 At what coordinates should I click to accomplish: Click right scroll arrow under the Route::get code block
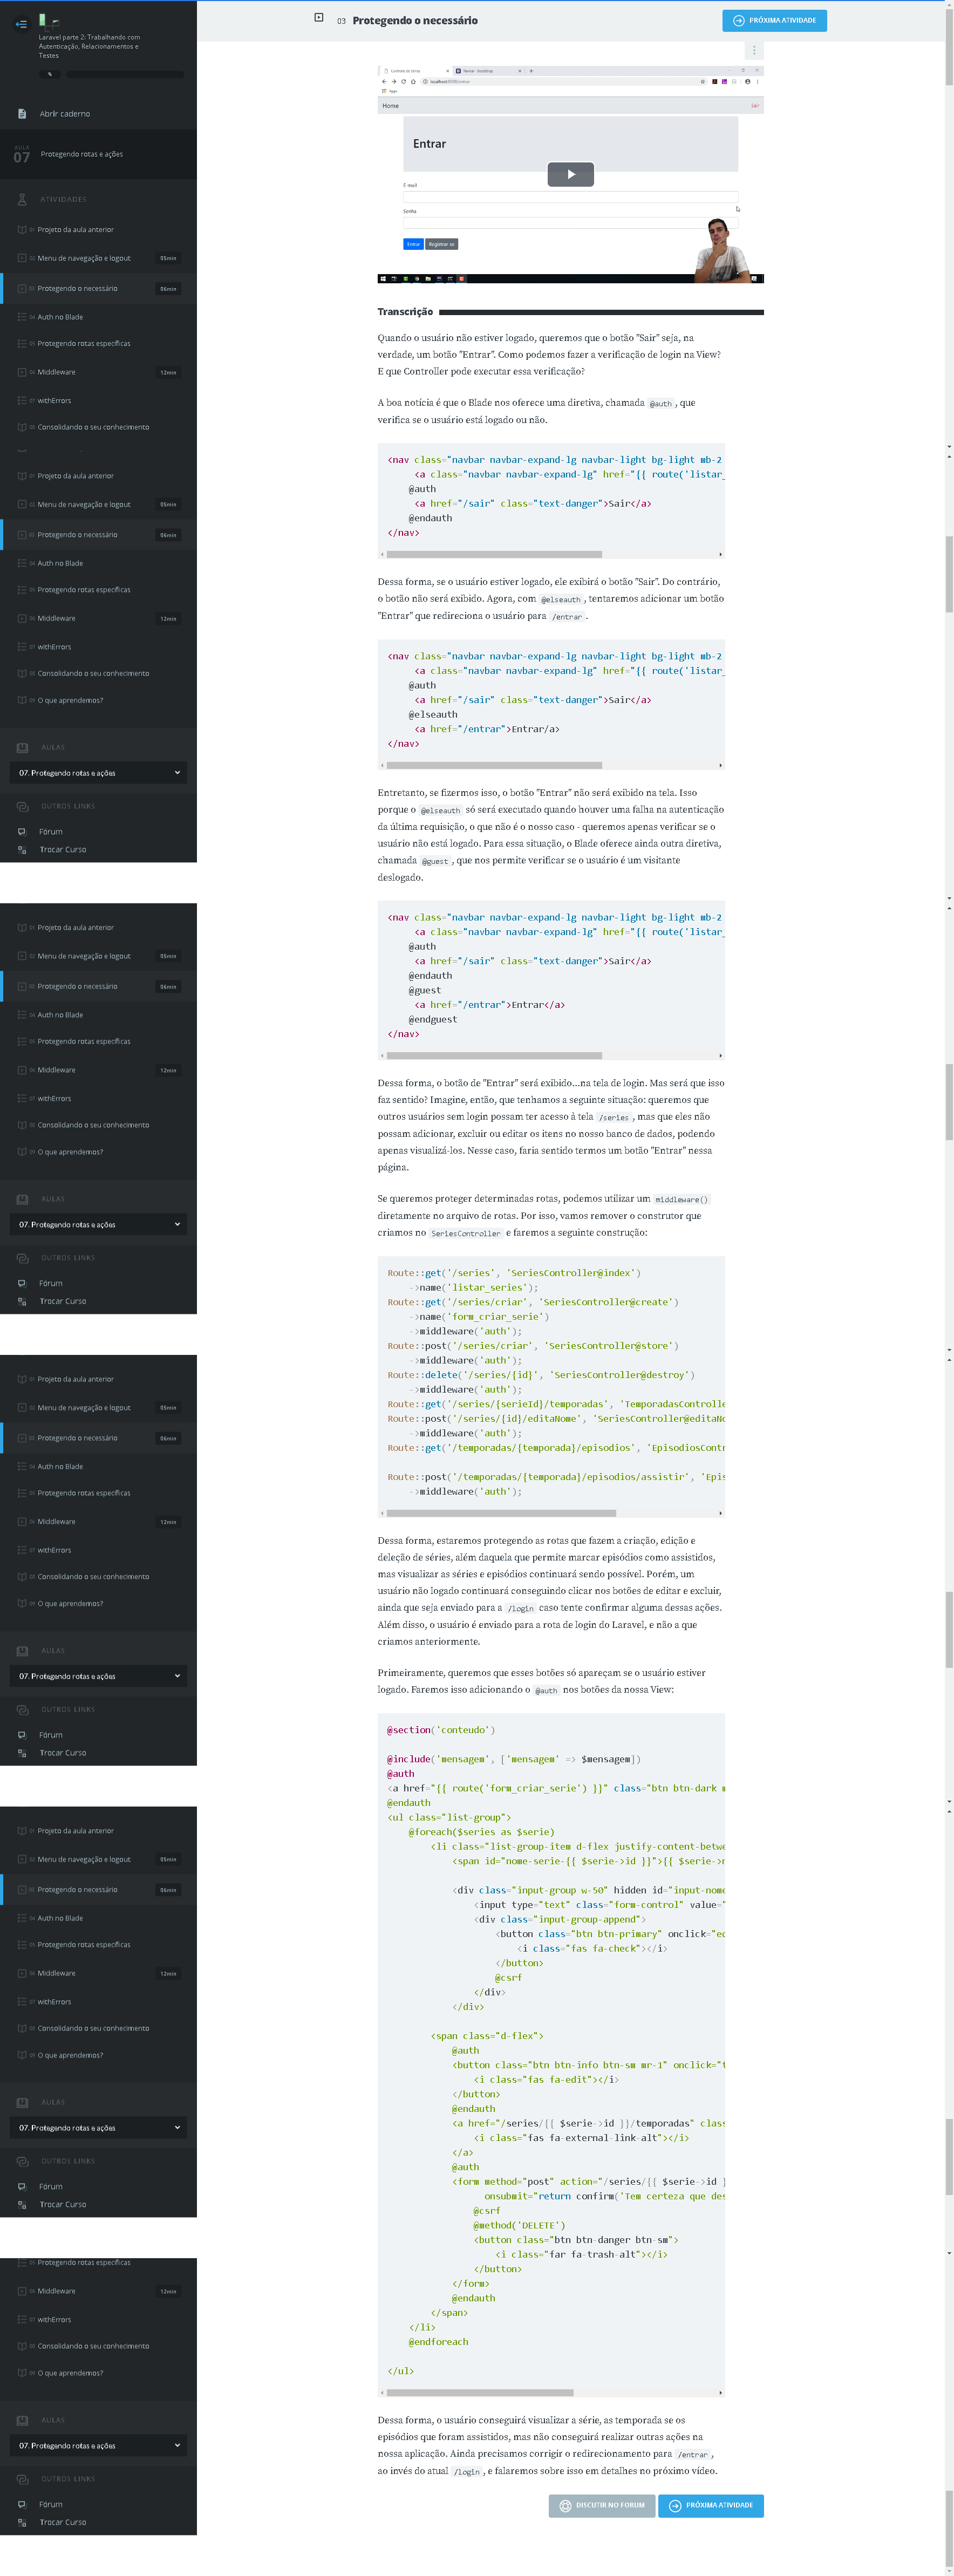point(720,1513)
